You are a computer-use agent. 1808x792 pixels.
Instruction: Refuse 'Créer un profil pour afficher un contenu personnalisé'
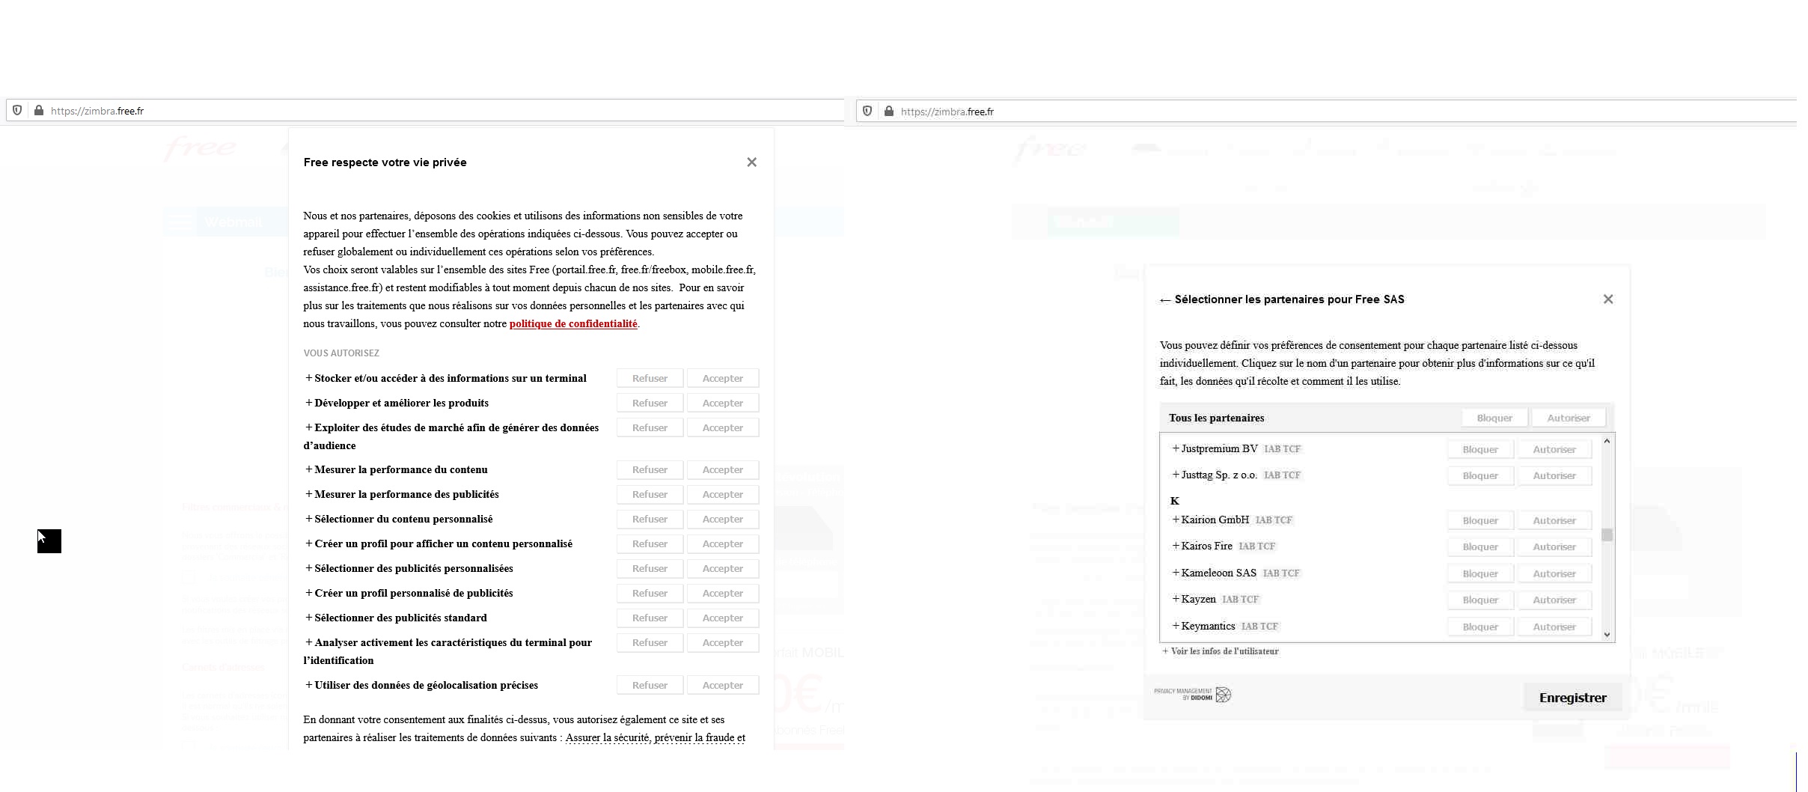(650, 543)
